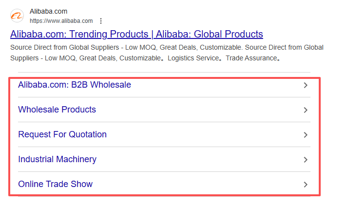This screenshot has height=206, width=348.
Task: Open the Alibaba.com Trending Products title link
Action: [x=136, y=34]
